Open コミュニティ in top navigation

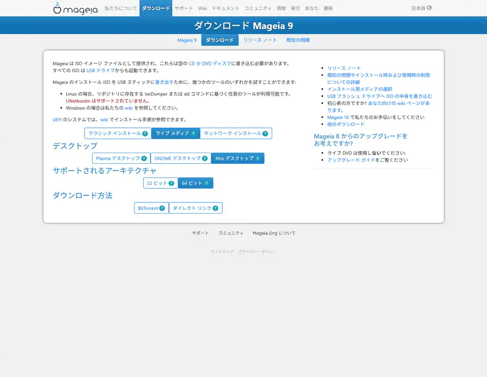click(x=258, y=8)
